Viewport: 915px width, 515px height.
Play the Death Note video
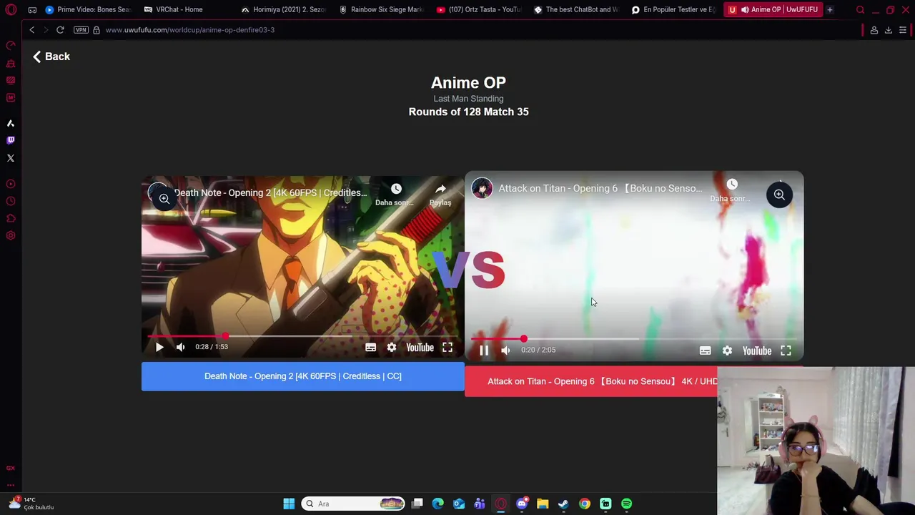(x=159, y=347)
